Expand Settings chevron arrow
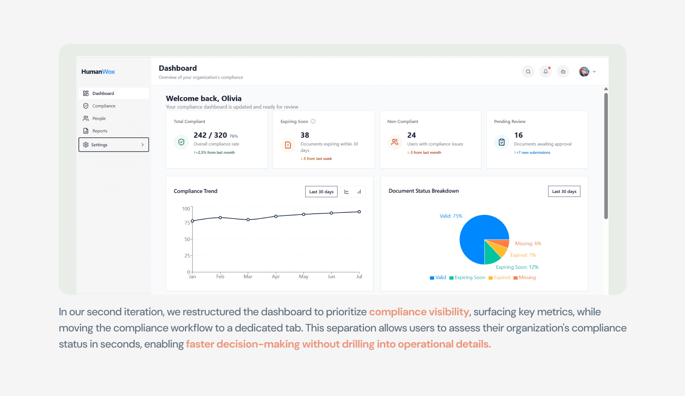 coord(143,145)
